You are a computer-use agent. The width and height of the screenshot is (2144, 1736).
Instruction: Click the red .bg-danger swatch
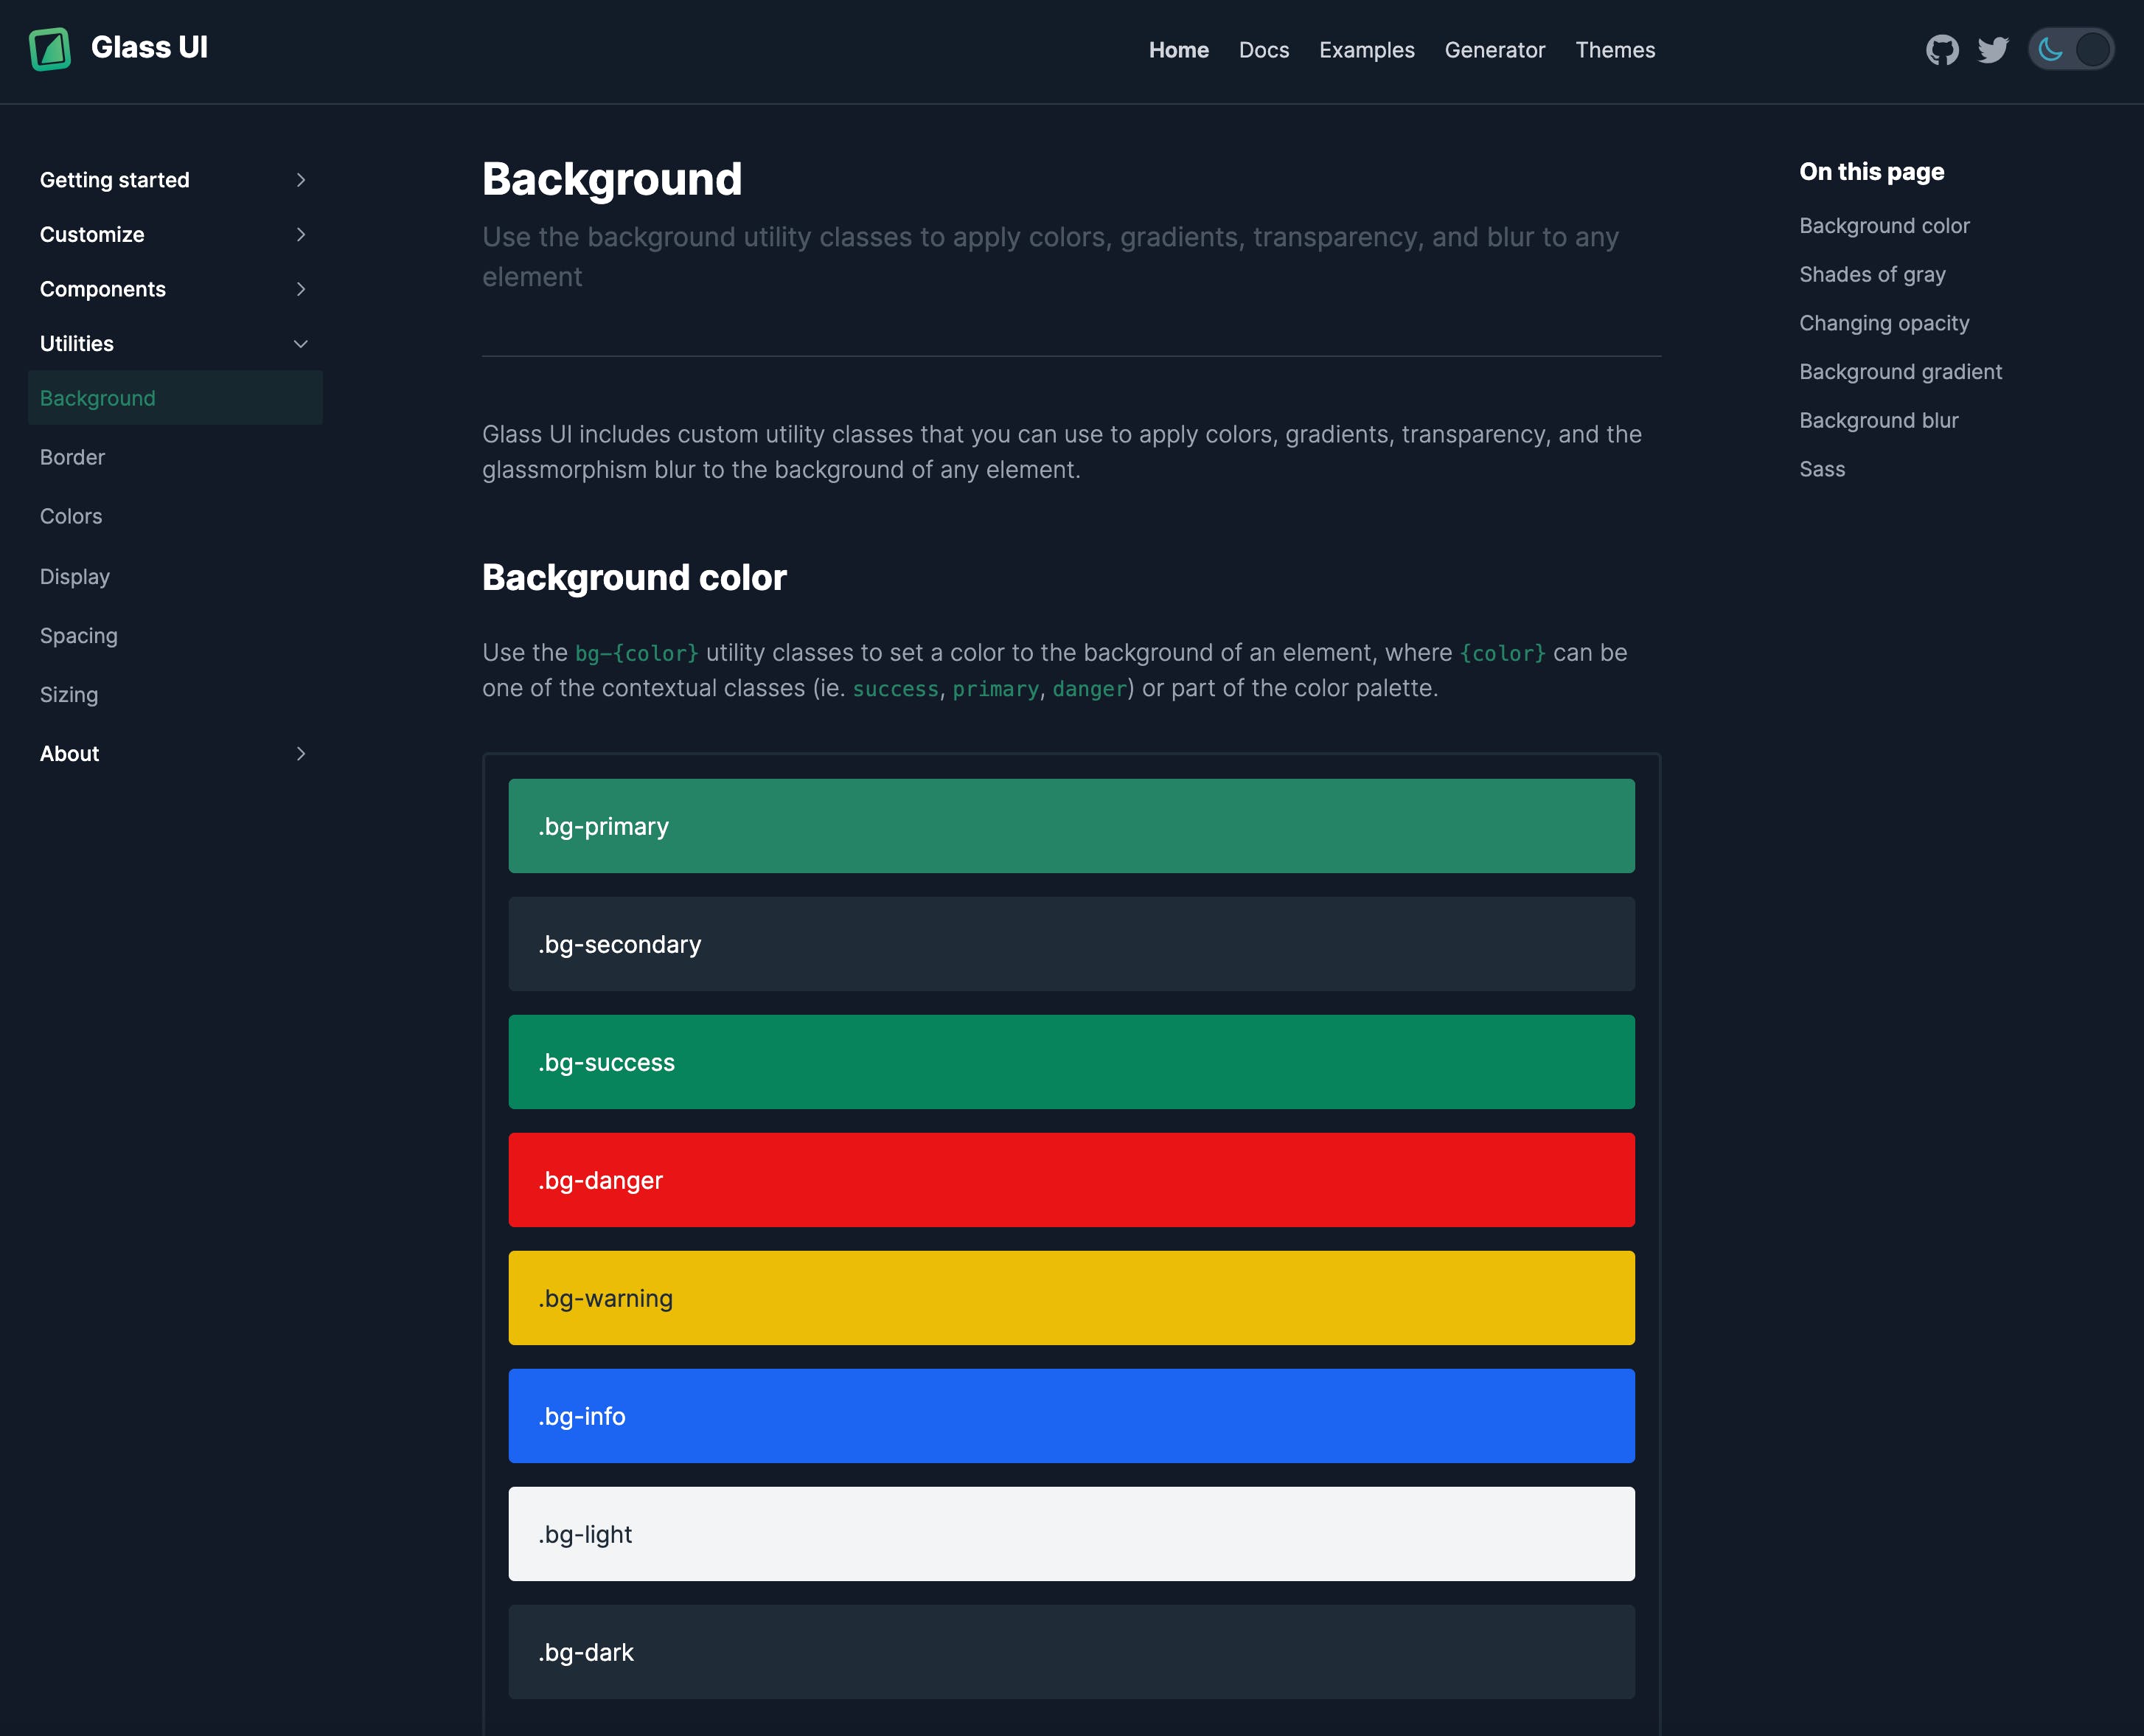[x=1071, y=1180]
